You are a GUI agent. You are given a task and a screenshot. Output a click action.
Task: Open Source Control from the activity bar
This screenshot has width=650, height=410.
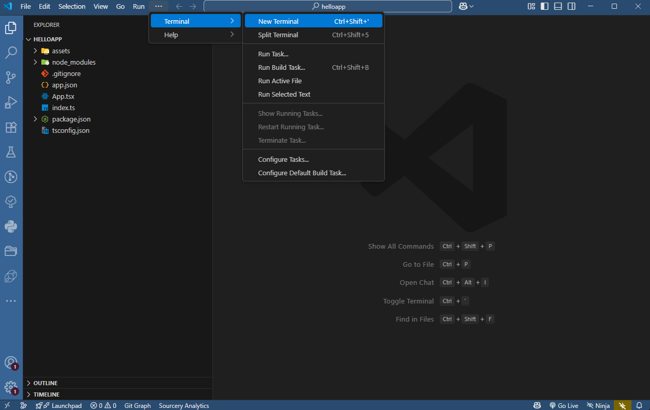pos(11,78)
